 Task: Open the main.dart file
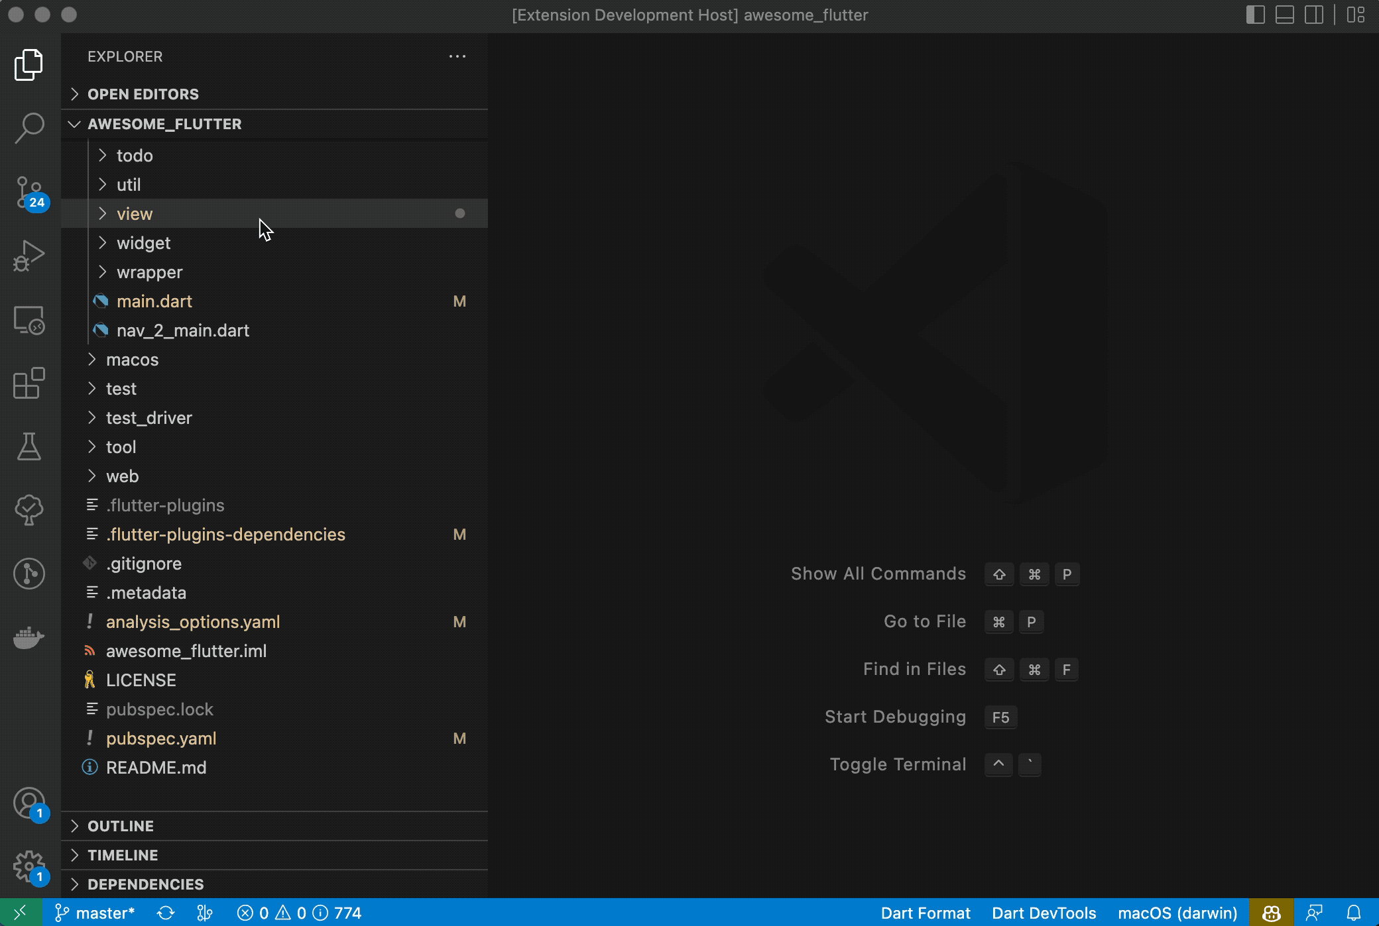154,301
